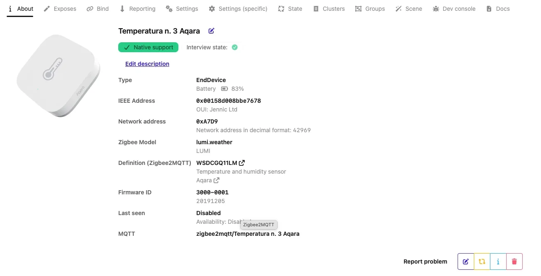Screen dimensions: 541x276
Task: Click the OUI: Jennic Ltd text
Action: pos(217,109)
